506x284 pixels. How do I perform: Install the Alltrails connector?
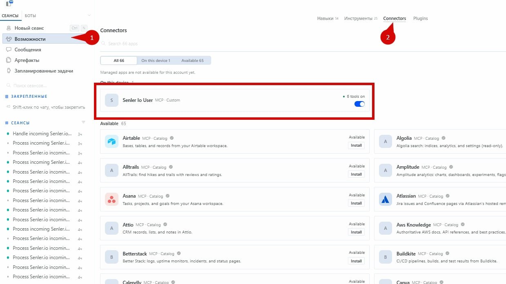pos(357,174)
